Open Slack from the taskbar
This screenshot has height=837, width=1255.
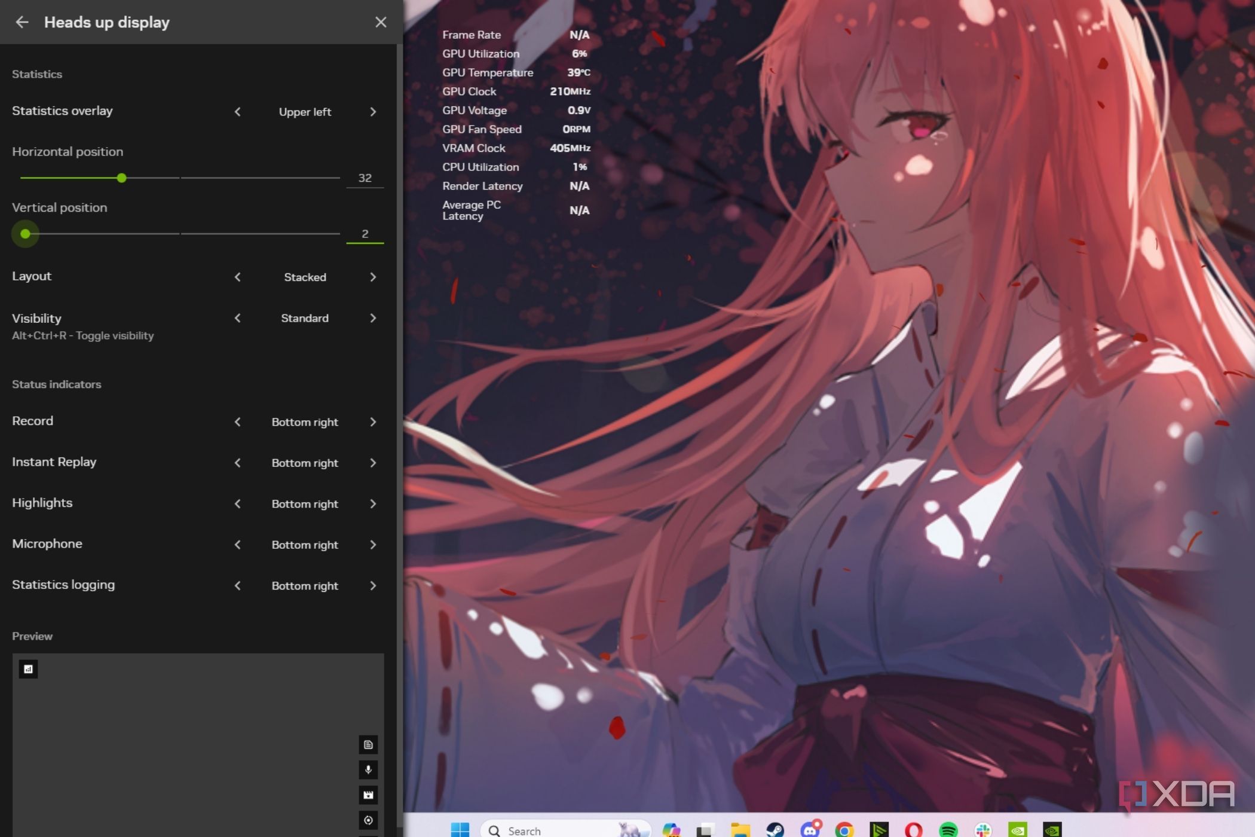click(x=983, y=830)
